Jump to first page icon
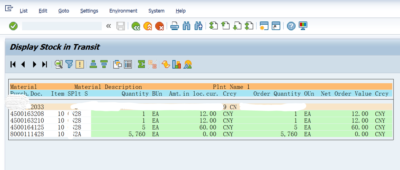Screen dimensions: 400x170 click(213, 26)
